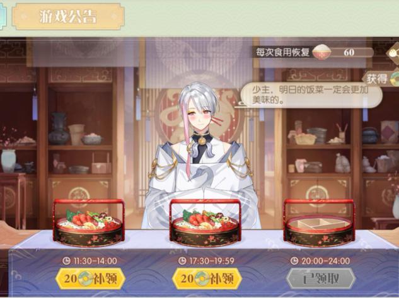Click the 补领 button under 17:30-19:59
Screen dimensions: 399x298
point(207,278)
